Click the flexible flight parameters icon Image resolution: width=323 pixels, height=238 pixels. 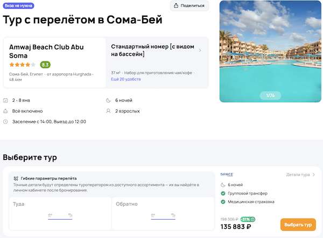click(16, 178)
